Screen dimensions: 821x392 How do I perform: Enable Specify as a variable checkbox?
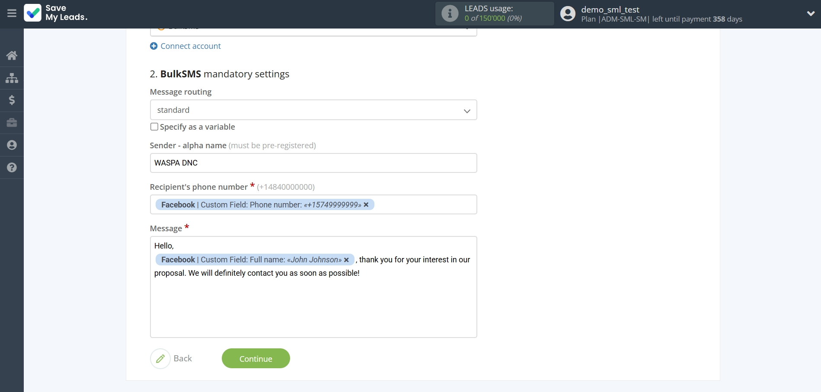pos(154,127)
